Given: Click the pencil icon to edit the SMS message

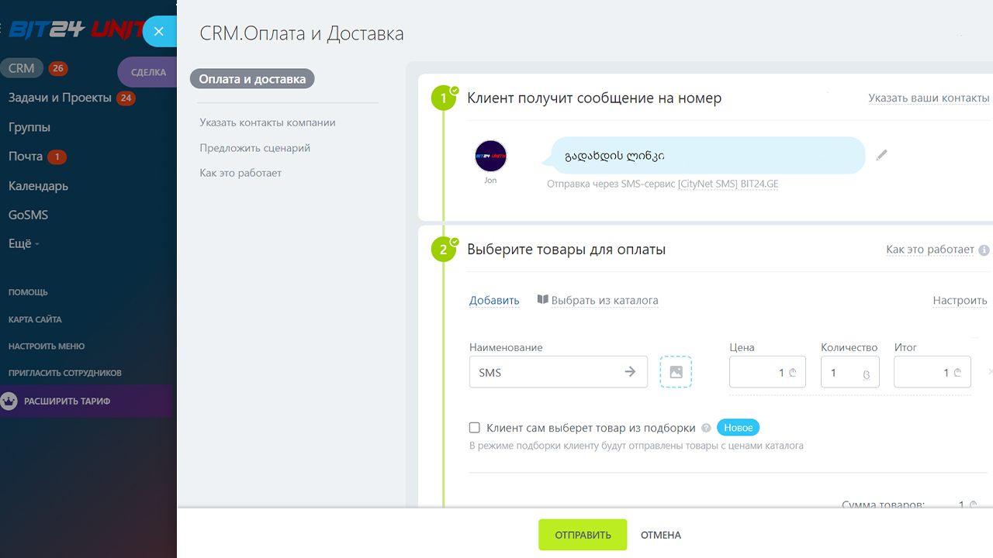Looking at the screenshot, I should coord(881,155).
